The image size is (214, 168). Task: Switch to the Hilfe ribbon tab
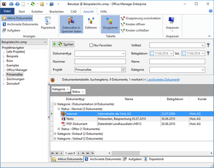pos(103,11)
